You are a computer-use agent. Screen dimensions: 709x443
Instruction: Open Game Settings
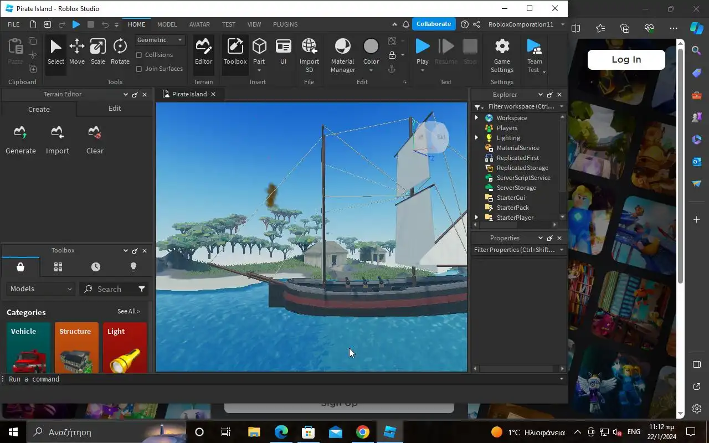point(502,55)
